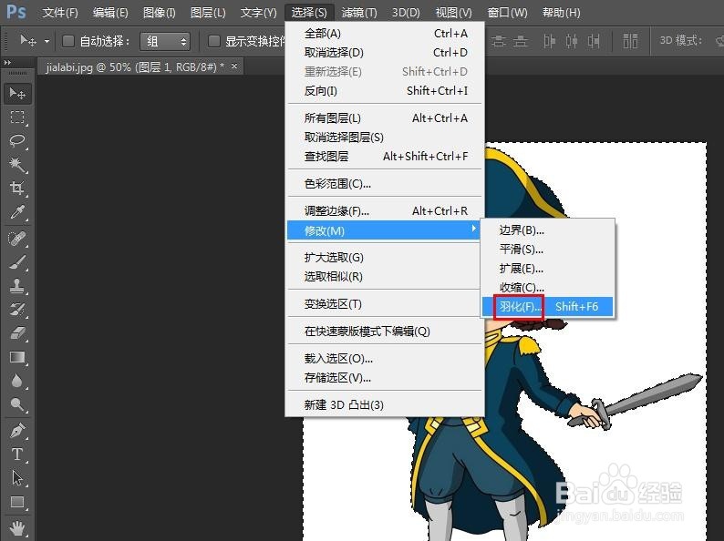Image resolution: width=724 pixels, height=541 pixels.
Task: Select the Pen tool
Action: coord(17,431)
